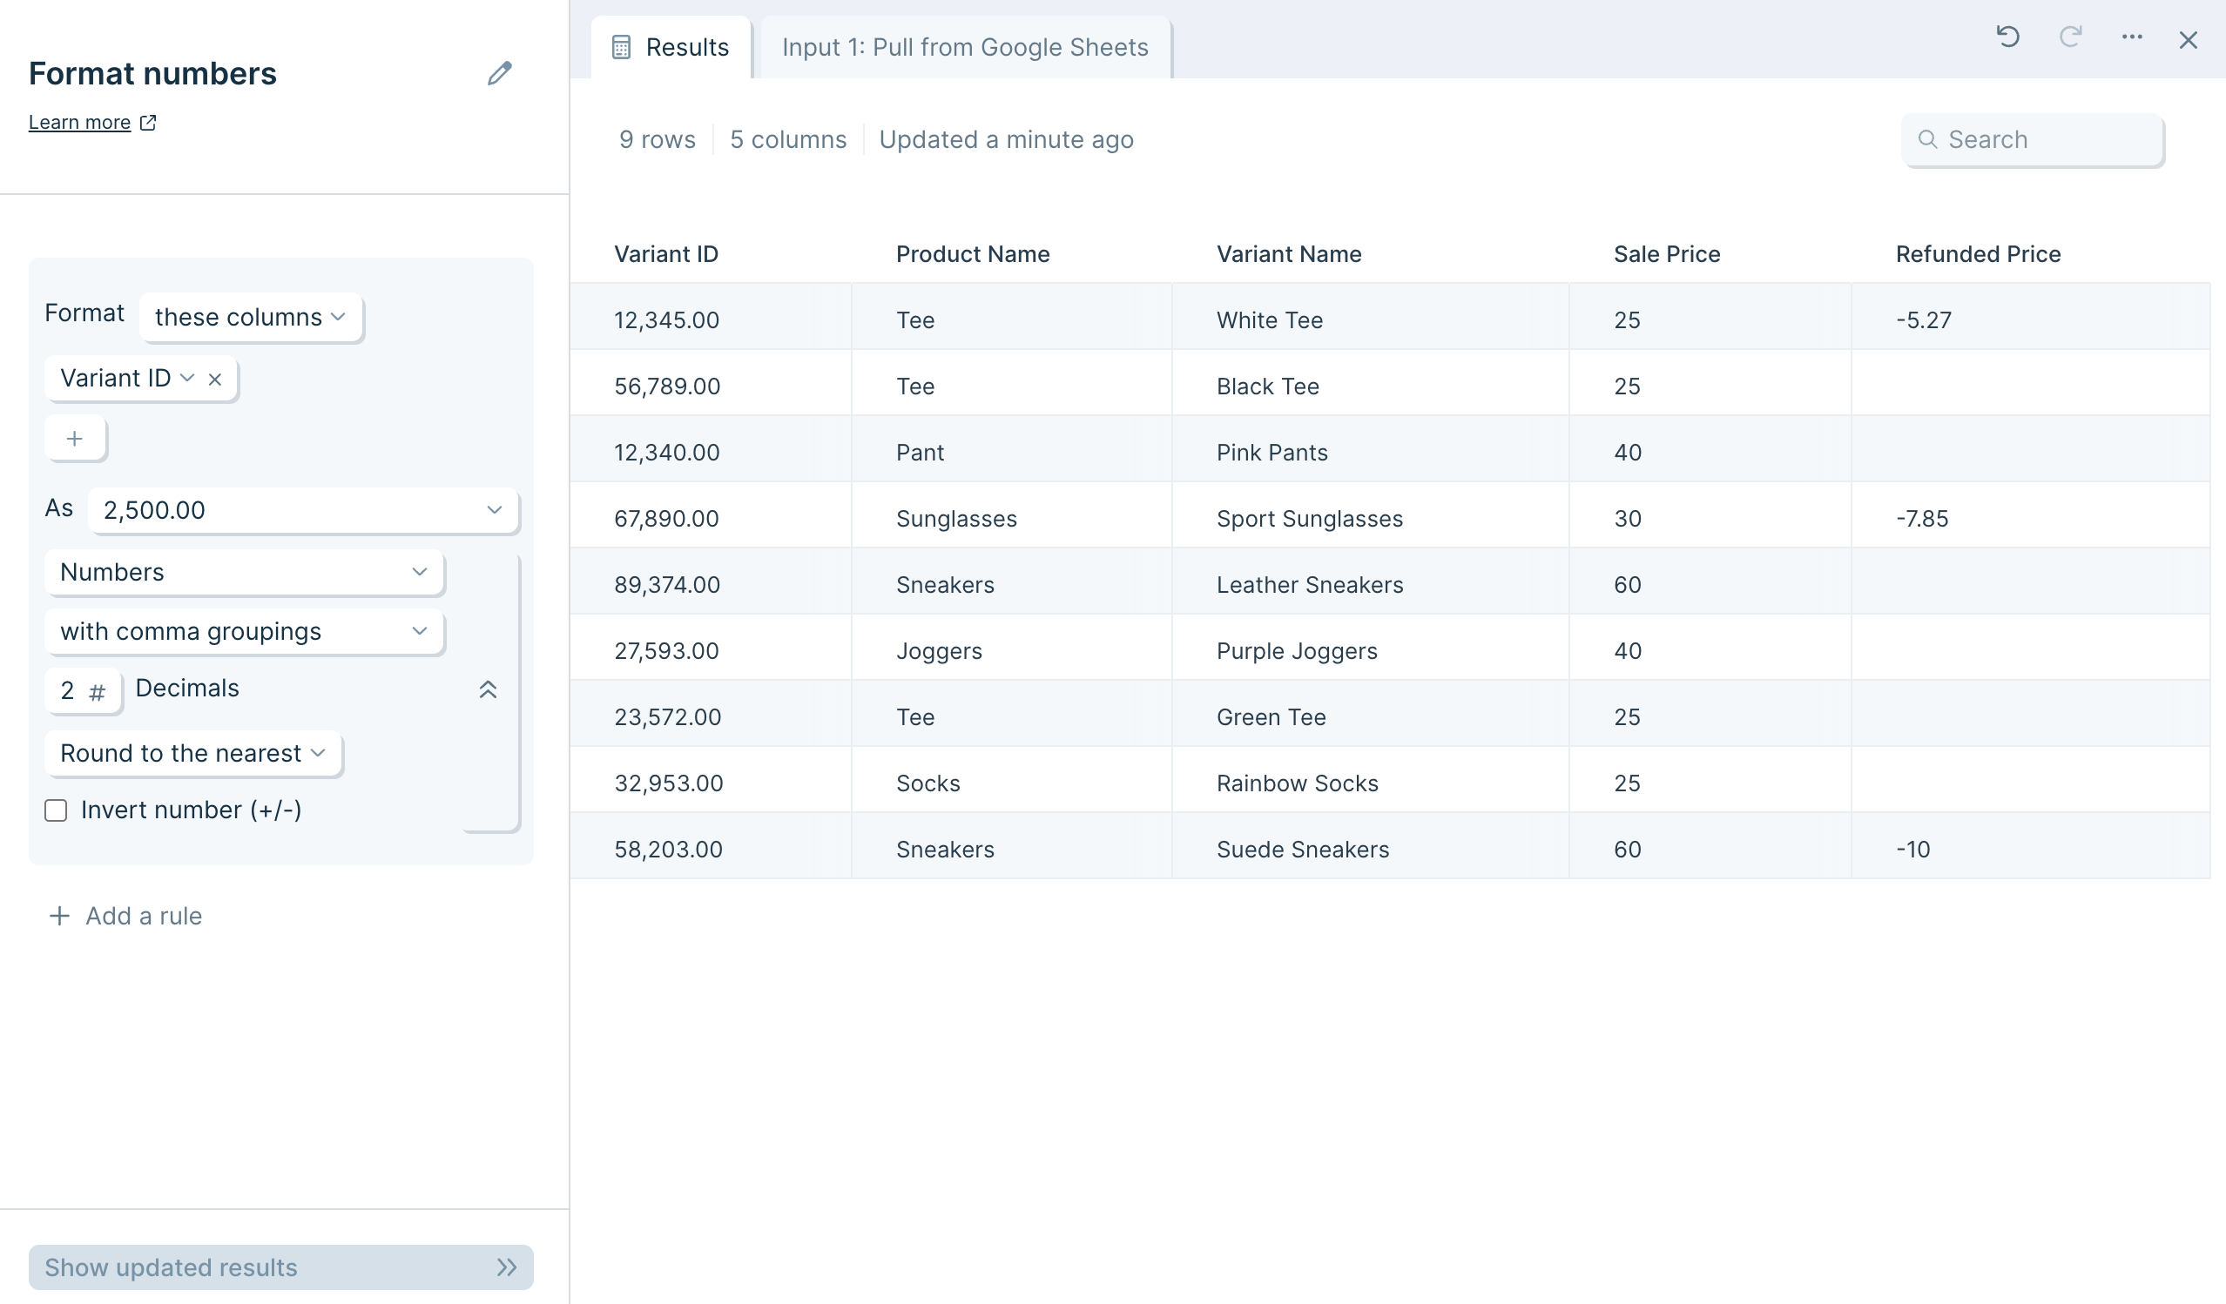2226x1304 pixels.
Task: Click the double-arrow icon on Show updated results
Action: [x=506, y=1267]
